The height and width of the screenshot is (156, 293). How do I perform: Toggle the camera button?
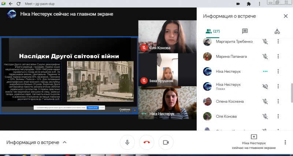click(x=166, y=142)
